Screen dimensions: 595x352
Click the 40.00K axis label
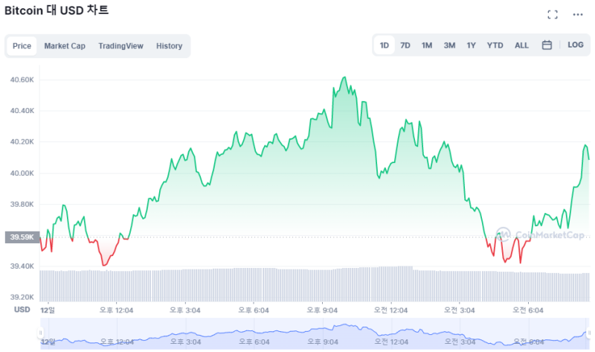[x=22, y=173]
